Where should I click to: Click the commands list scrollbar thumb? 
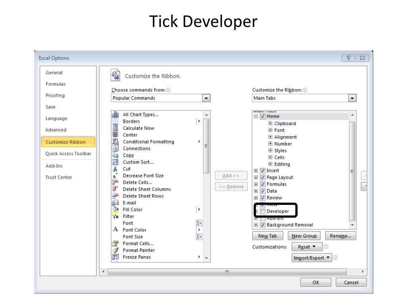pos(206,146)
